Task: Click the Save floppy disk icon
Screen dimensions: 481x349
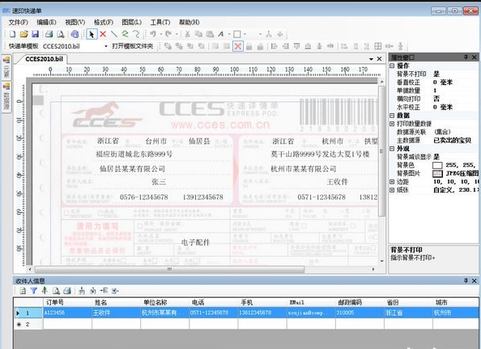Action: coord(36,34)
